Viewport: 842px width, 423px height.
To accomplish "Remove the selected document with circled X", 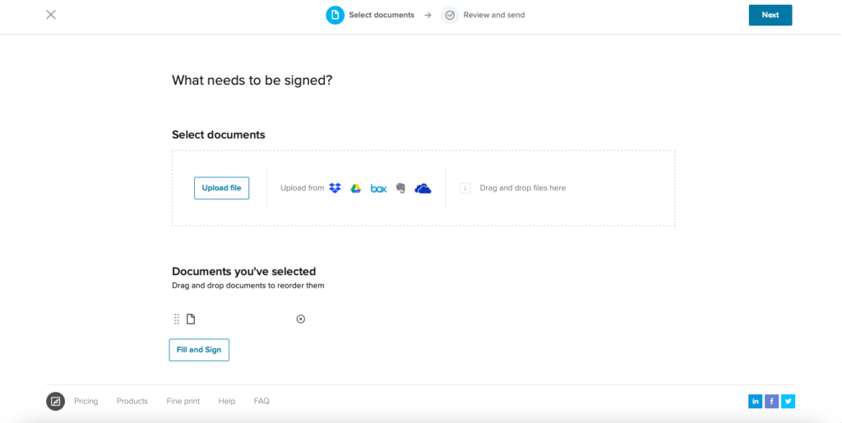I will pyautogui.click(x=301, y=319).
